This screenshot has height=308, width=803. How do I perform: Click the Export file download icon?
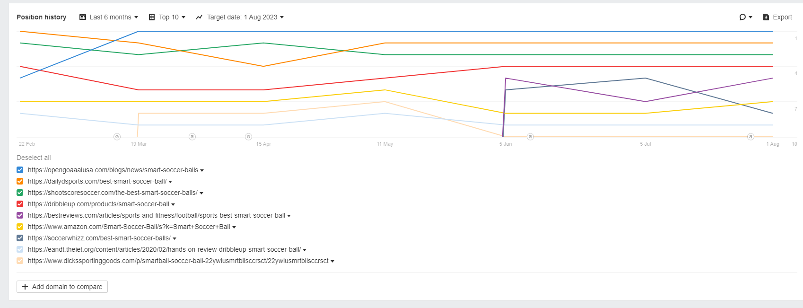(x=766, y=17)
